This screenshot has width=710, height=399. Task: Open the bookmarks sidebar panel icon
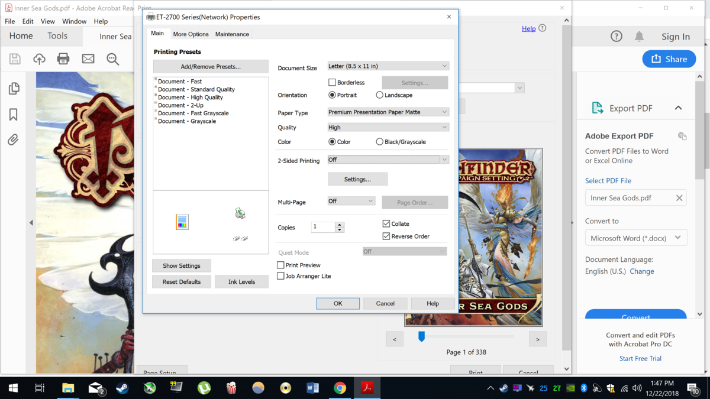coord(14,115)
